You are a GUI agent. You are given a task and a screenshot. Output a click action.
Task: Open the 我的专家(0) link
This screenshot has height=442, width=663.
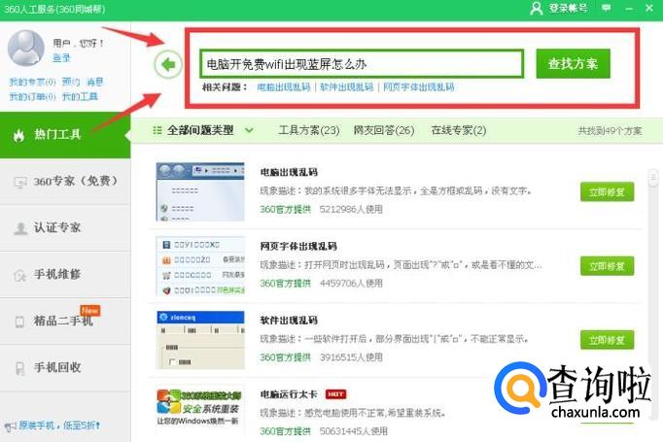tap(32, 82)
